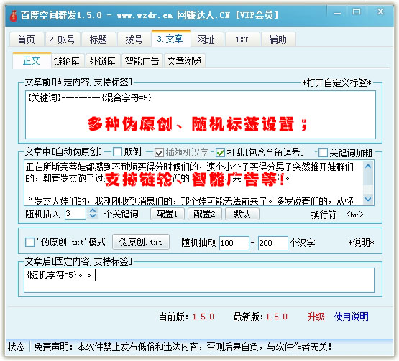Enable the '伪原创.txt'模式 checkbox
The image size is (399, 361).
[x=29, y=242]
